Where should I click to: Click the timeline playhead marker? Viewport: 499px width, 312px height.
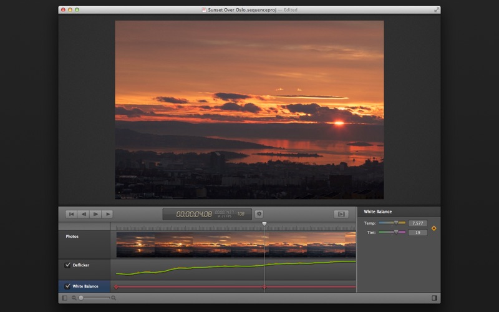(264, 223)
